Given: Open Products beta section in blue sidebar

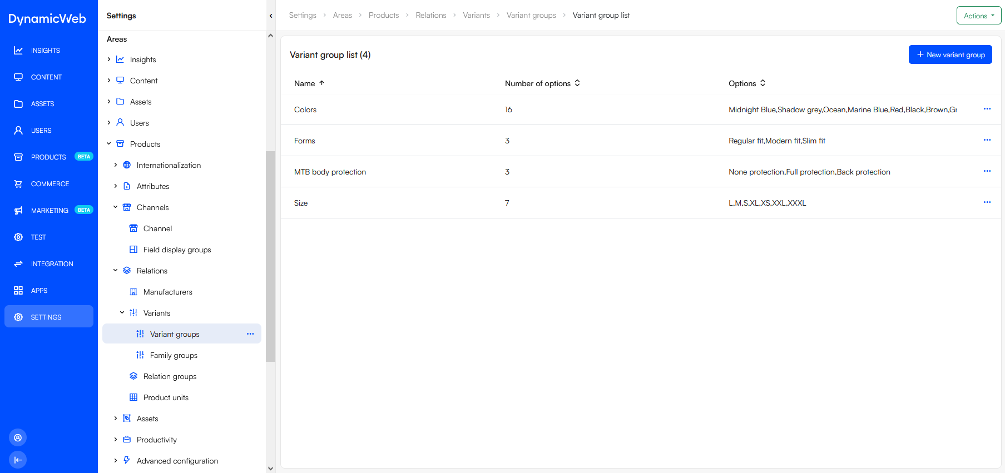Looking at the screenshot, I should pos(49,157).
